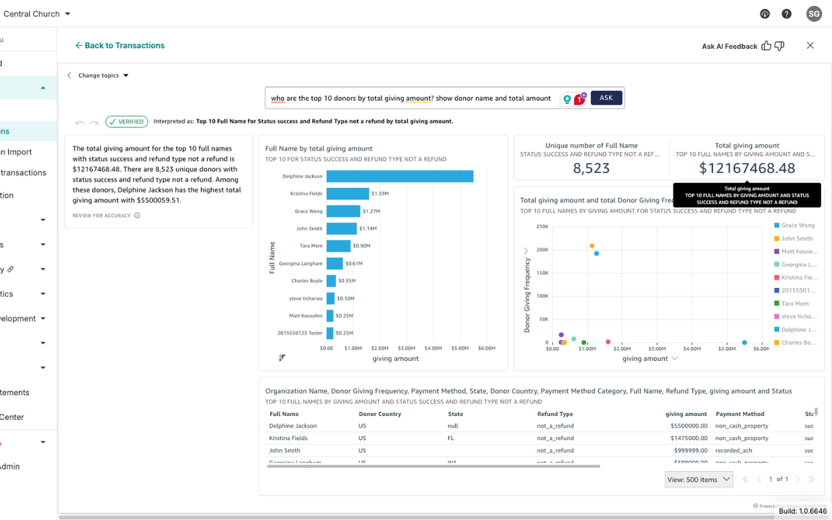Click the green lightbulb suggestion icon
Screen dimensions: 832x520
567,99
